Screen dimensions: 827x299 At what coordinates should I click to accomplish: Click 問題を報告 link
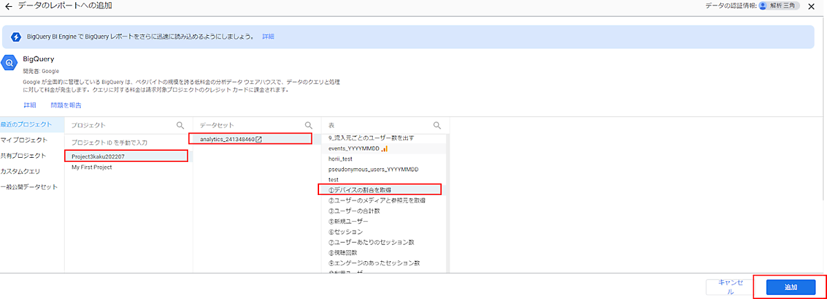[x=66, y=105]
